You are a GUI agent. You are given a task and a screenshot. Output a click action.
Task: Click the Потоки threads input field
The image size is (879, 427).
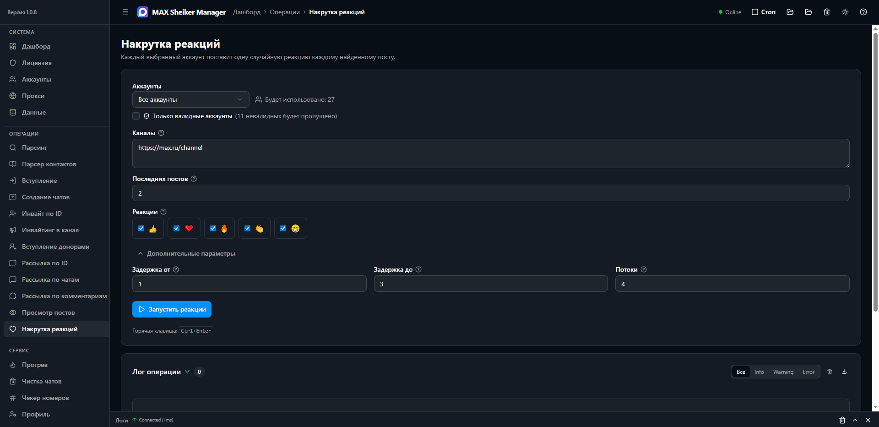(x=732, y=284)
